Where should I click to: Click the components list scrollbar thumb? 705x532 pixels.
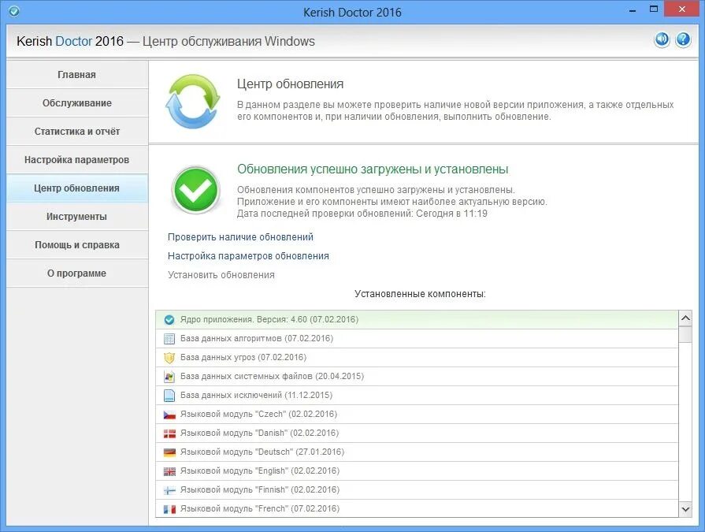point(685,335)
